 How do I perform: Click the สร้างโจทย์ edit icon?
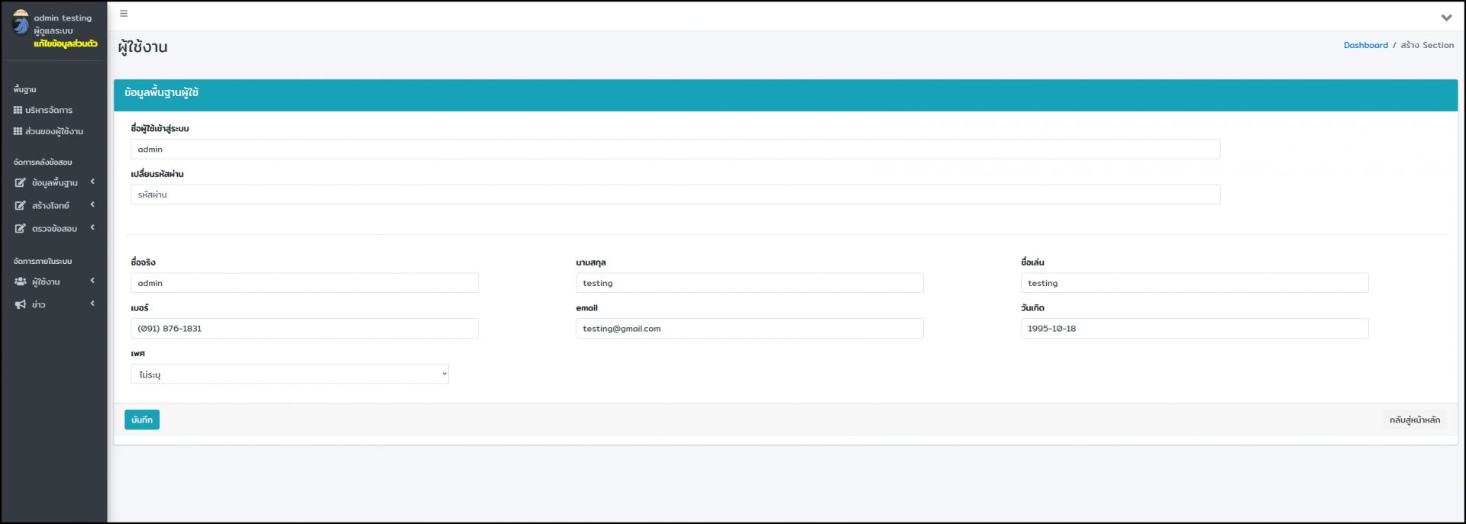[21, 206]
